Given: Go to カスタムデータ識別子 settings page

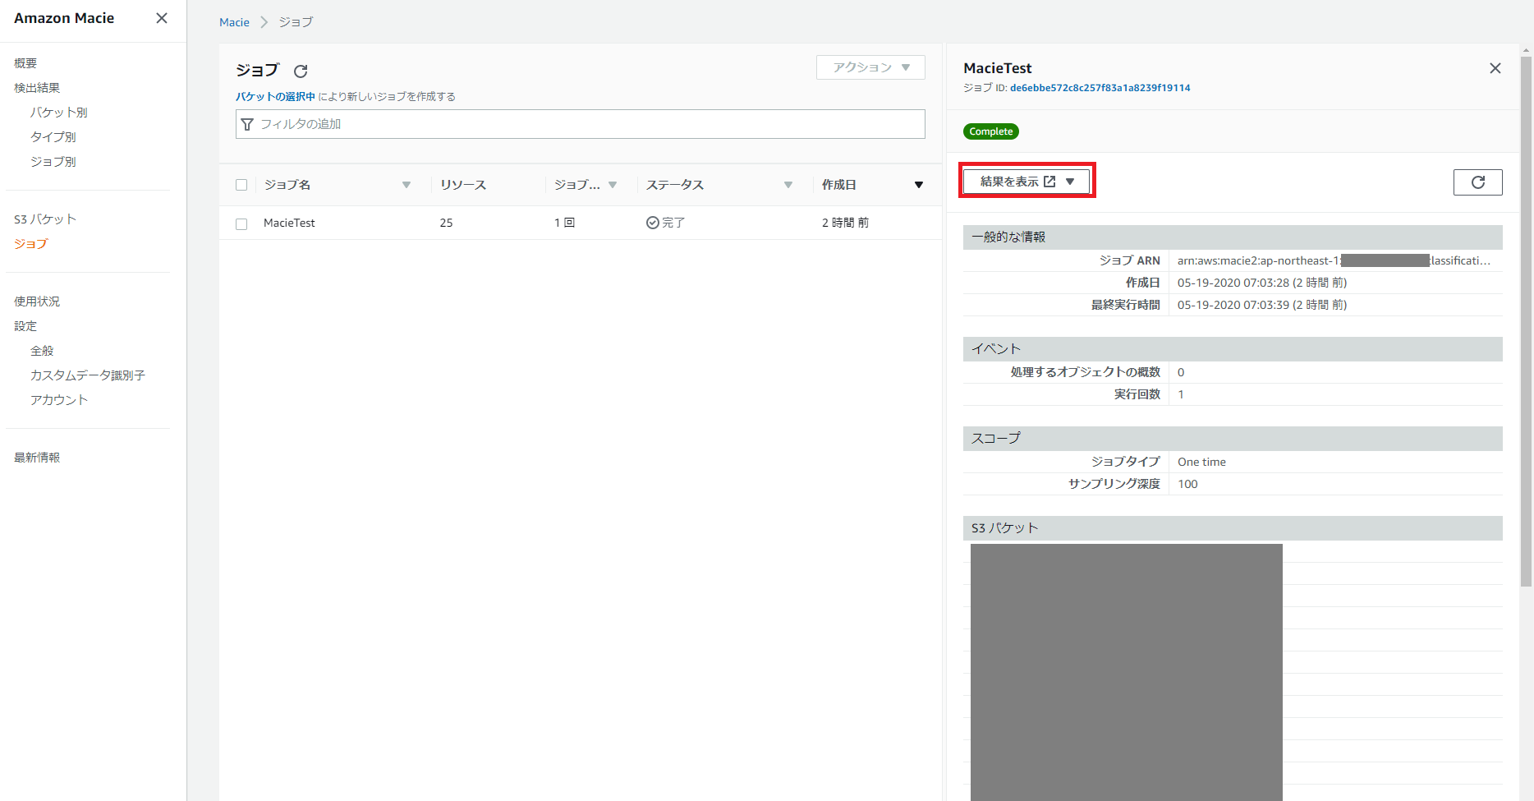Looking at the screenshot, I should [x=87, y=375].
